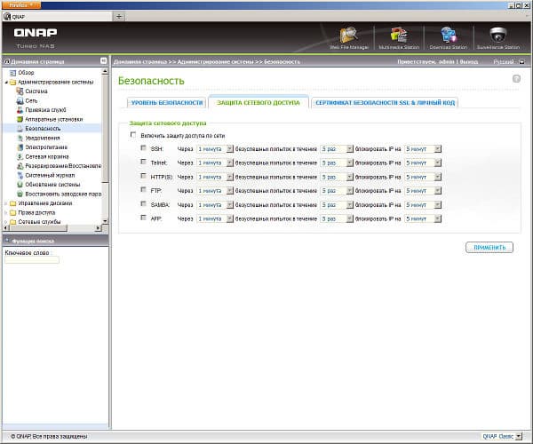Viewport: 533px width, 444px height.
Task: Click the Системный журнал icon
Action: tap(20, 175)
